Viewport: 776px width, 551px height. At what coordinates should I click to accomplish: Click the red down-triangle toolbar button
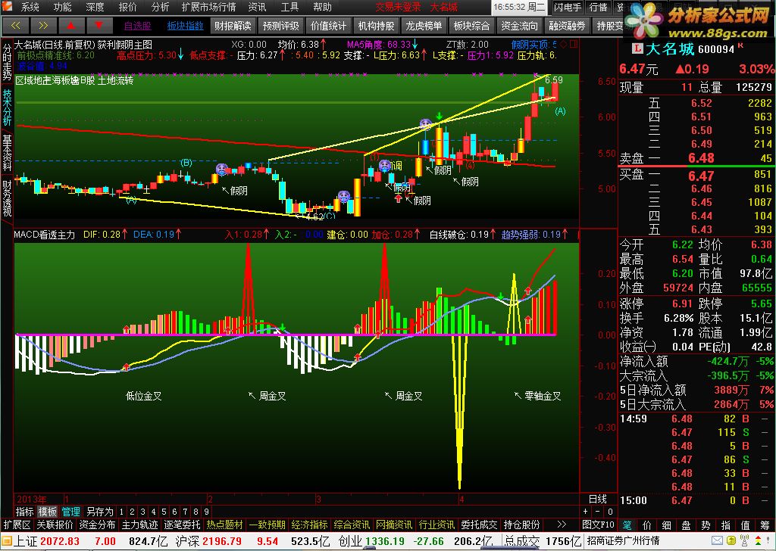pyautogui.click(x=99, y=25)
